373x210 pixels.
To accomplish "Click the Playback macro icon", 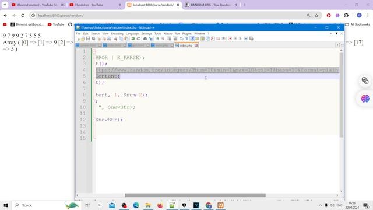I will [x=241, y=38].
